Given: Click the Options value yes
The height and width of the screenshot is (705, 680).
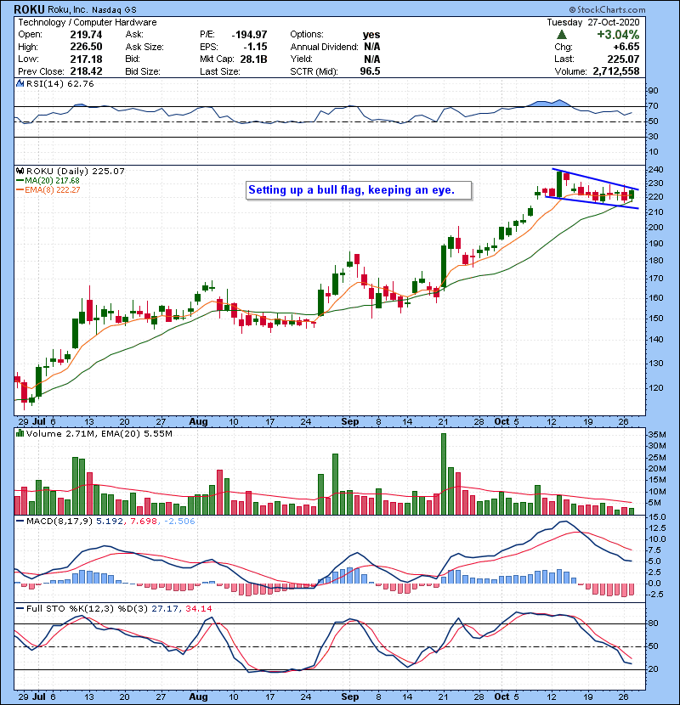Looking at the screenshot, I should tap(371, 35).
